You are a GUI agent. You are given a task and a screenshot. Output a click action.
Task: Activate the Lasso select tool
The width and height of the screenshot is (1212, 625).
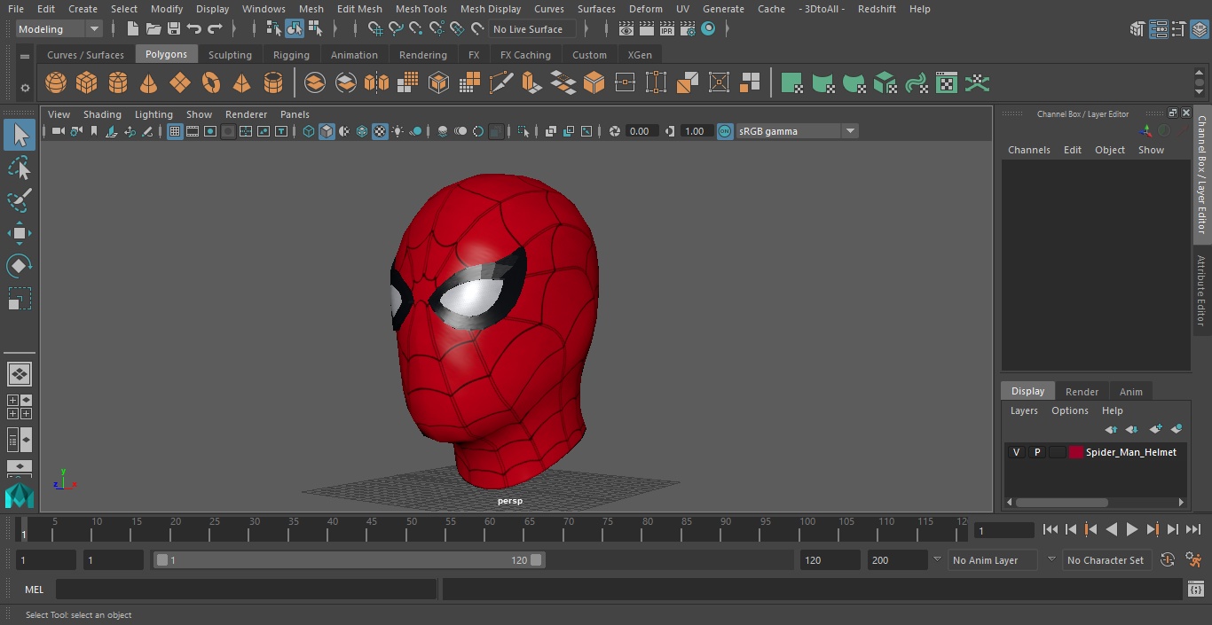tap(20, 168)
